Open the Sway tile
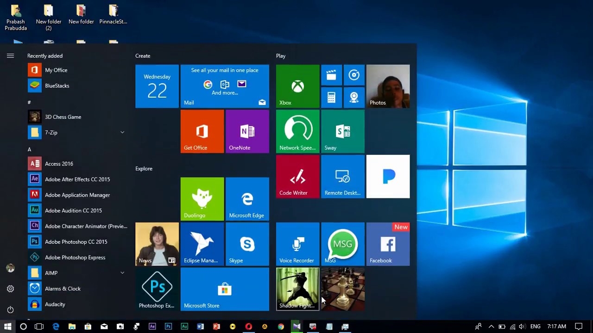 pos(343,131)
